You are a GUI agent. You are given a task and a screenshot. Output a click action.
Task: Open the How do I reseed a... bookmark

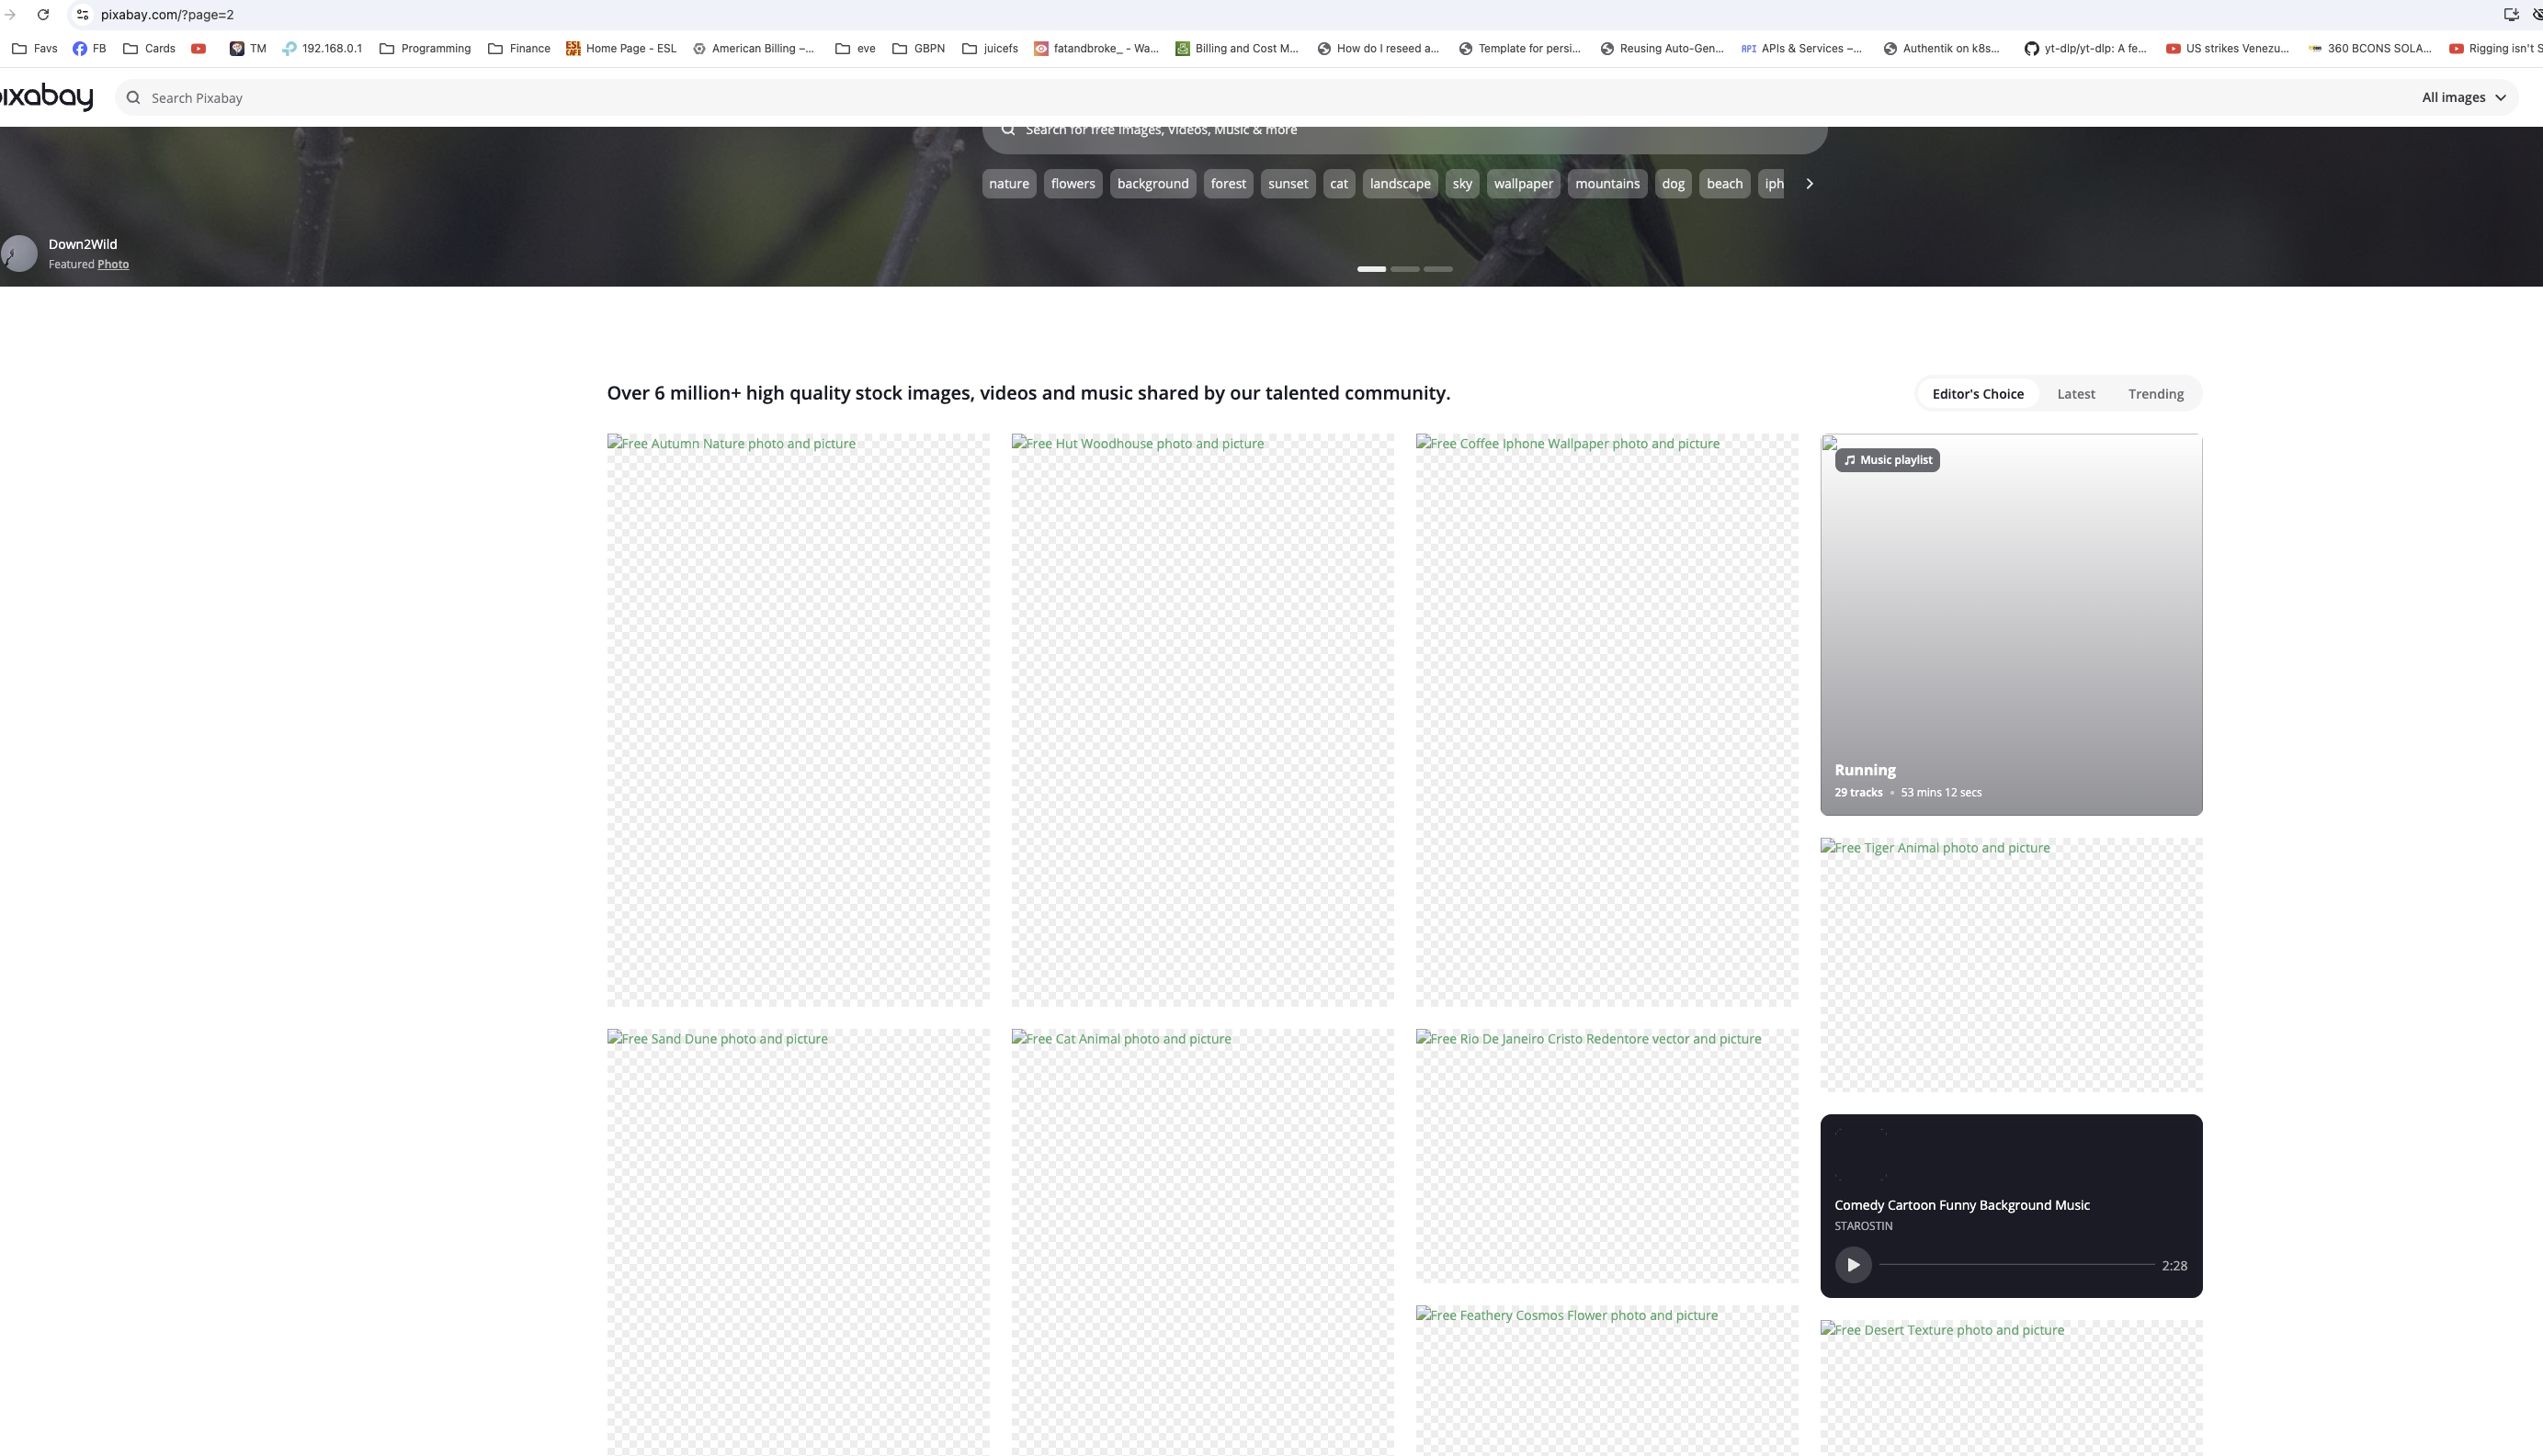tap(1378, 48)
